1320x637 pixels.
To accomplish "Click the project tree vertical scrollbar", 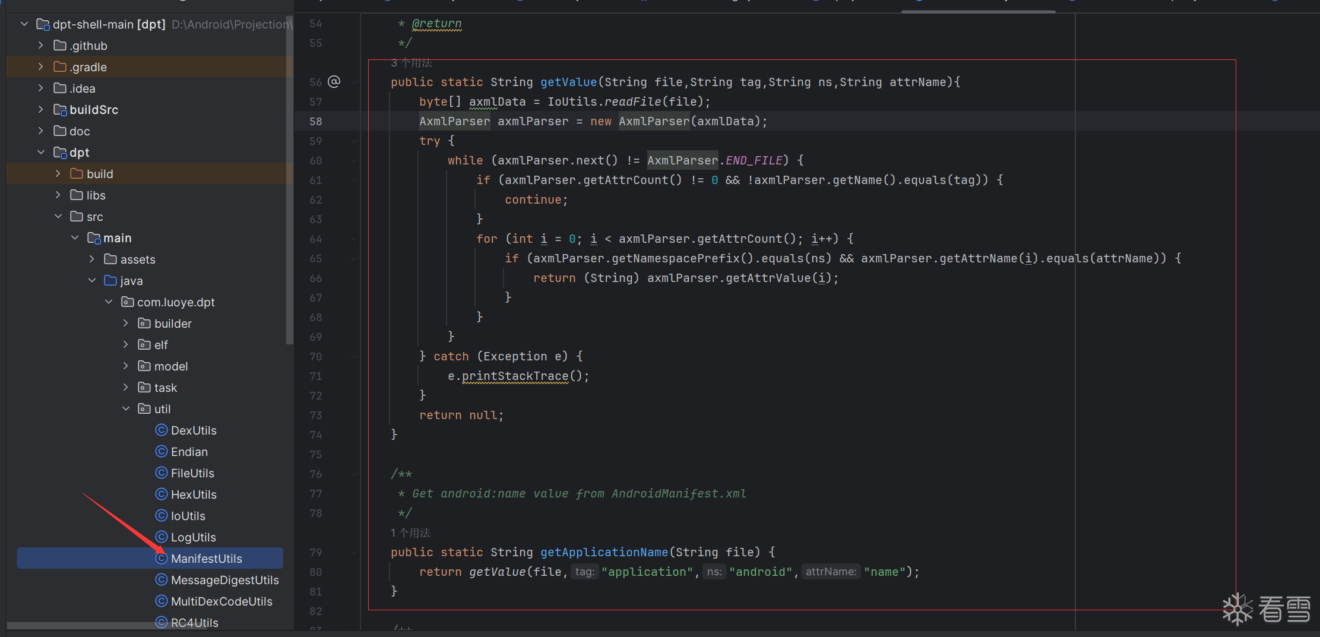I will [x=289, y=178].
